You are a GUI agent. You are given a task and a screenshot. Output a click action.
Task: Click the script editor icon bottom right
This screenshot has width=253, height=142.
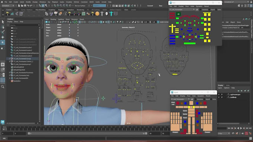pyautogui.click(x=250, y=138)
